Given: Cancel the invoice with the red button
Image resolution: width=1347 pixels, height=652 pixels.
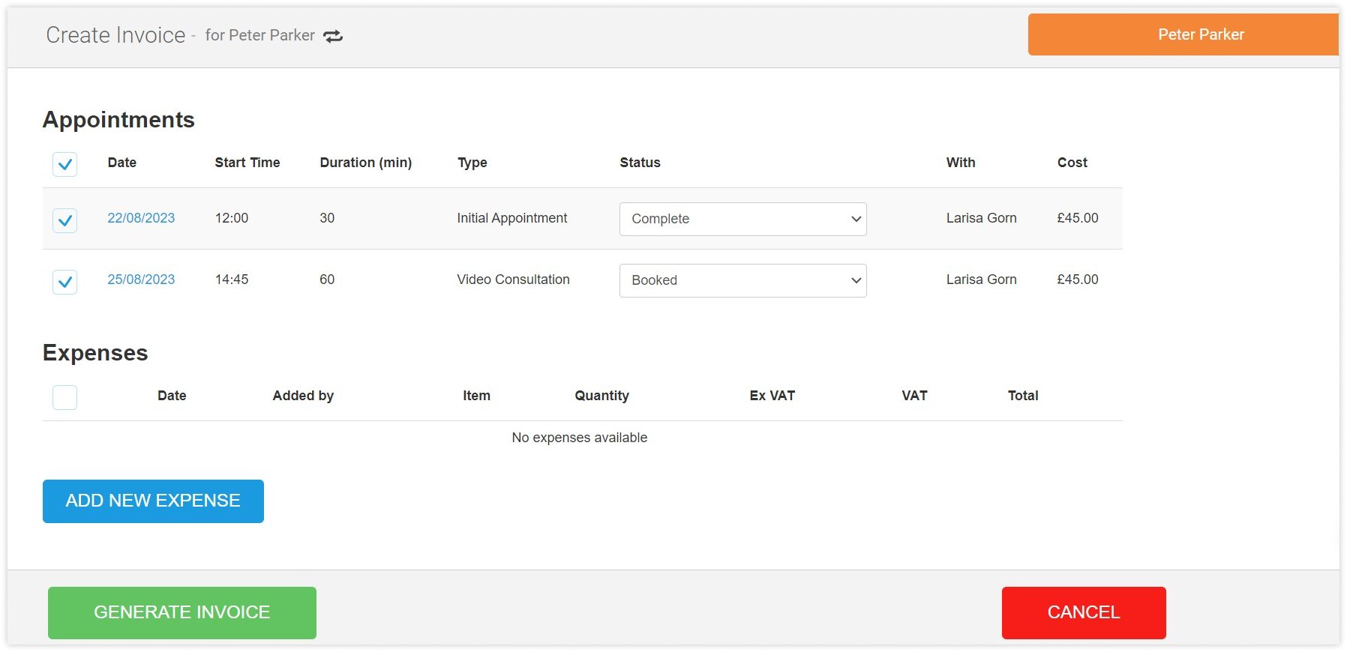Looking at the screenshot, I should (x=1083, y=612).
